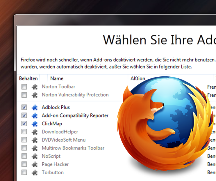Uncheck the Adblock Plus checkbox

point(24,108)
